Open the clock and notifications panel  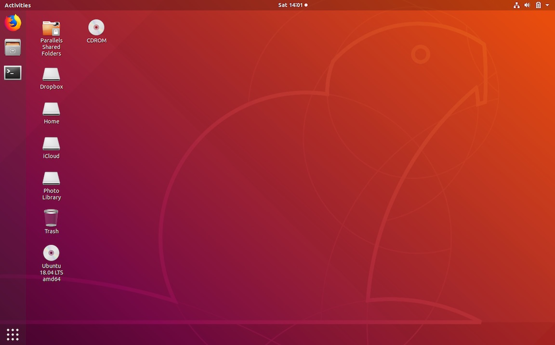291,5
